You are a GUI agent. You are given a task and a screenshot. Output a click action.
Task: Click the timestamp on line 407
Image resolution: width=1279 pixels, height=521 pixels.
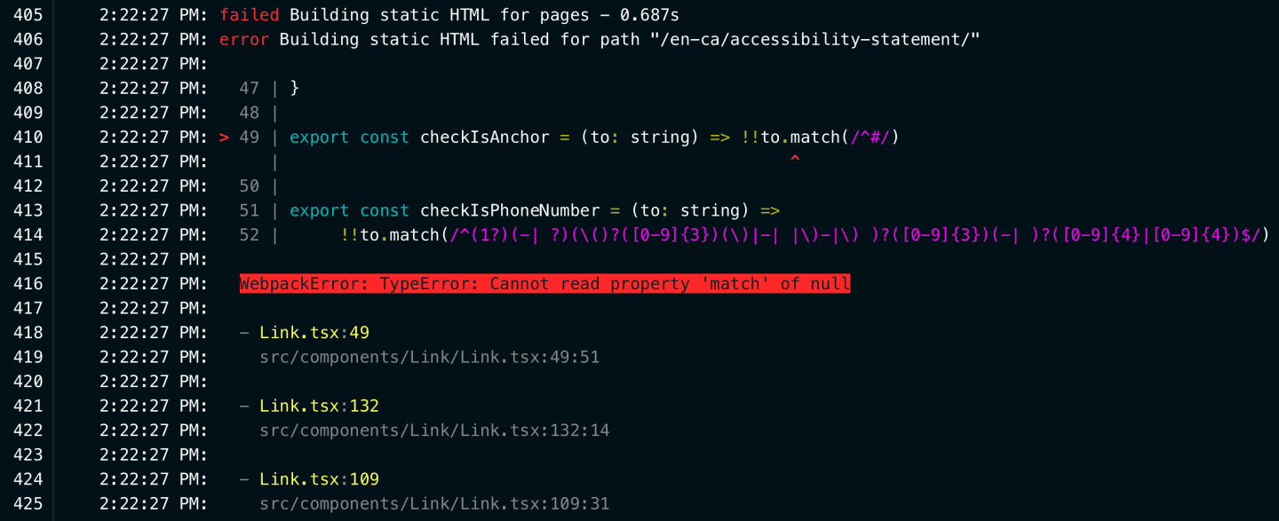click(153, 64)
